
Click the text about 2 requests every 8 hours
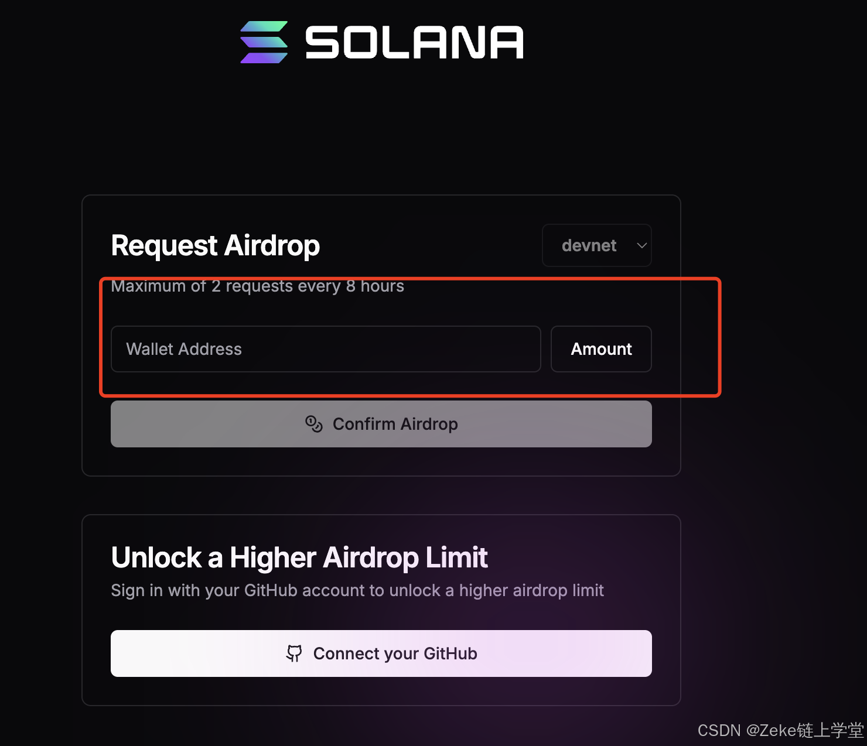[258, 286]
